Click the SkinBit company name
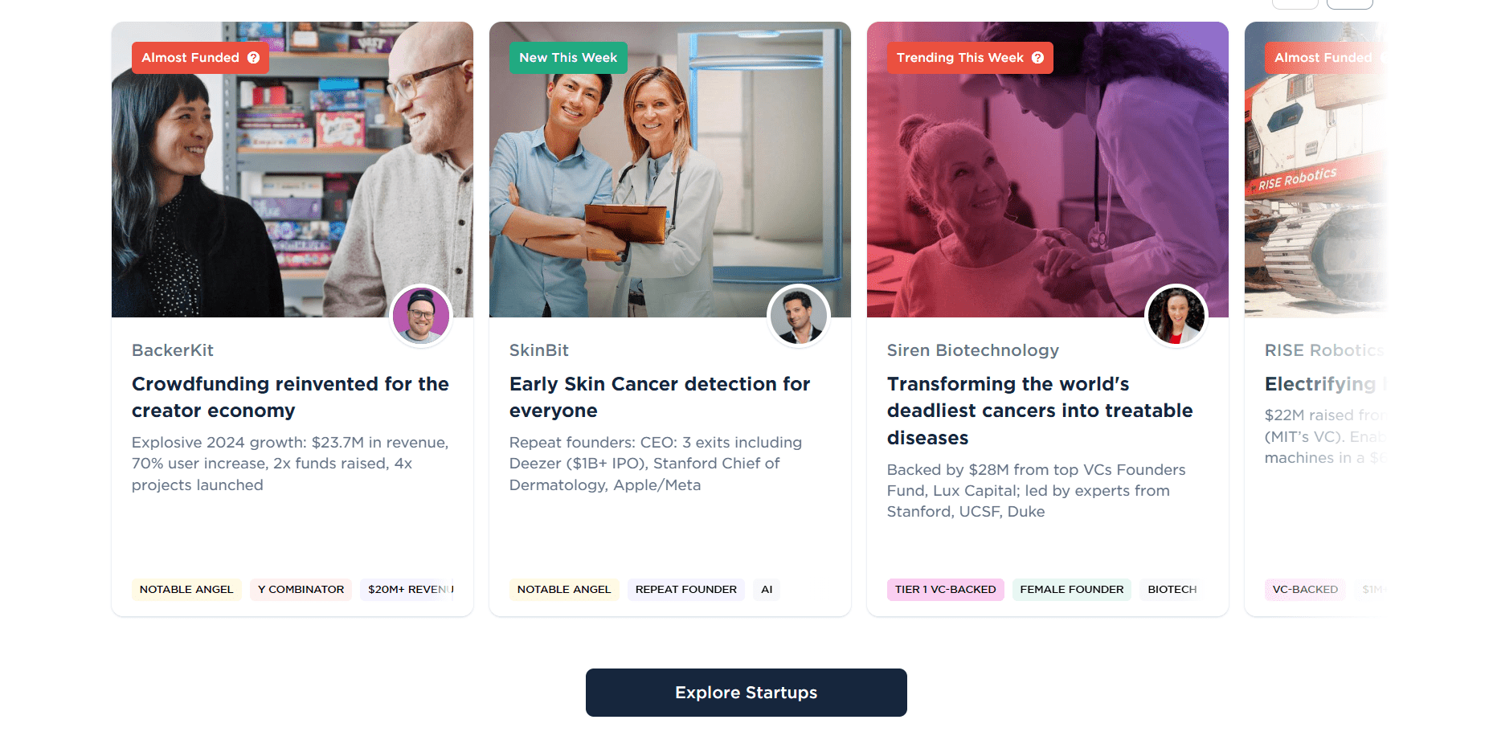1489x736 pixels. pos(538,350)
